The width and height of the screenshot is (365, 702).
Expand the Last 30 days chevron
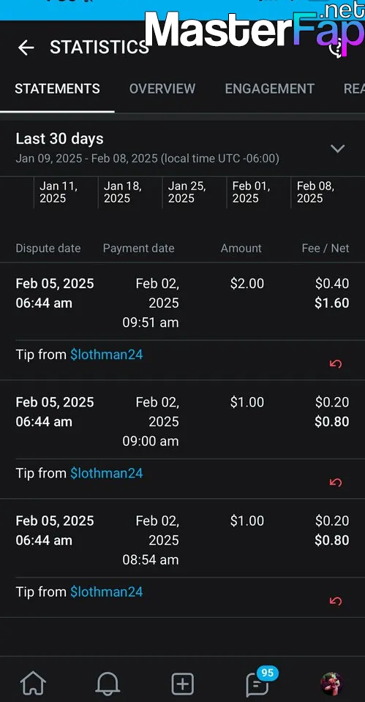(337, 148)
